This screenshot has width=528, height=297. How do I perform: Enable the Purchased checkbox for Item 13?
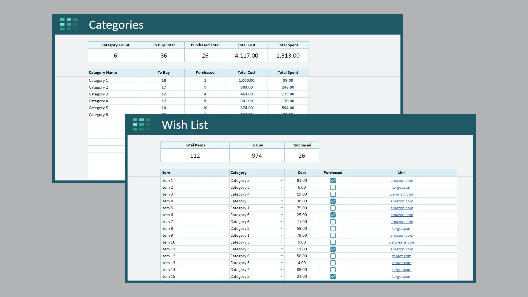333,263
